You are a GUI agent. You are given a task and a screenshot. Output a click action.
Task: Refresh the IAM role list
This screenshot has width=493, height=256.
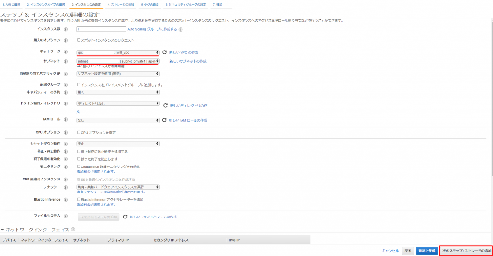coord(164,120)
